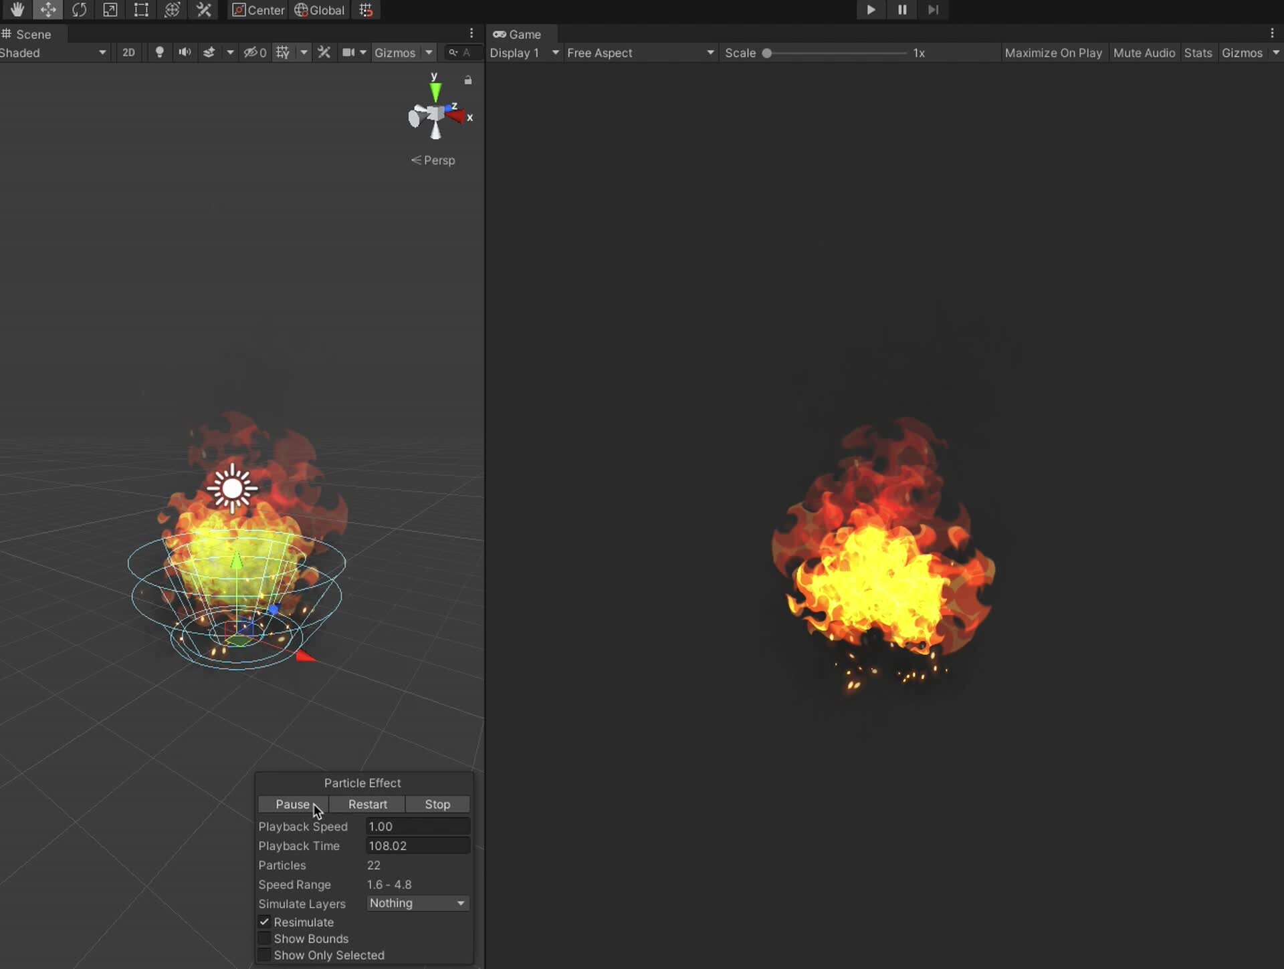Screen dimensions: 1284x969
Task: Select the Scale tool
Action: point(110,10)
